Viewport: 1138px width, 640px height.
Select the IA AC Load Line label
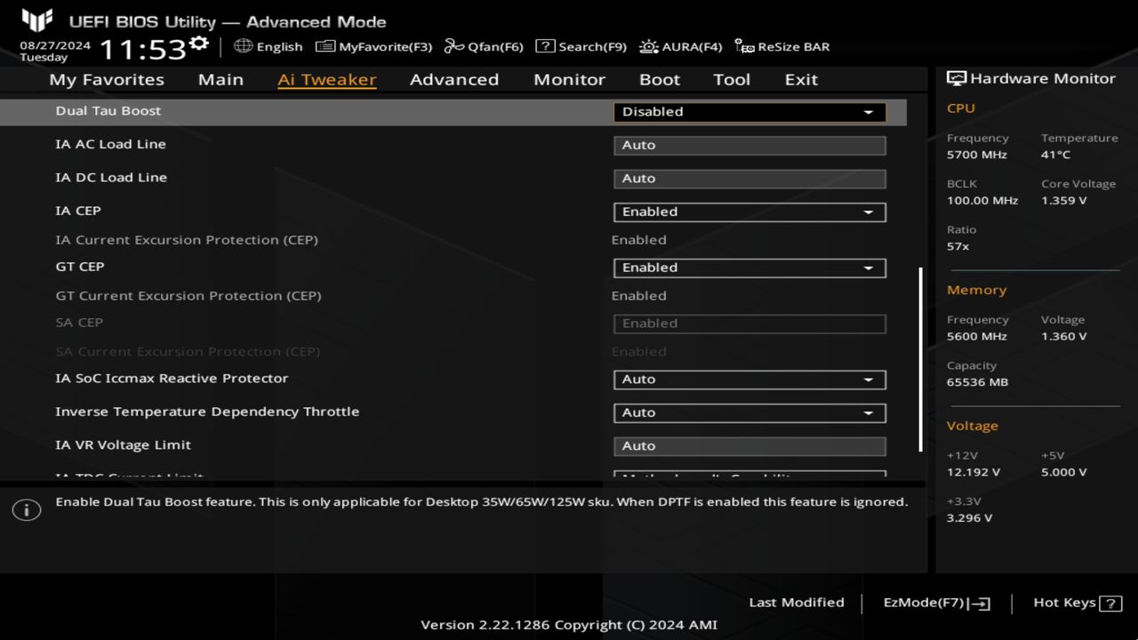pyautogui.click(x=110, y=144)
